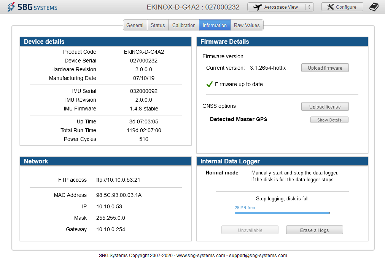Viewport: 385px width, 259px height.
Task: Show Details of detected Master GPS
Action: (329, 120)
